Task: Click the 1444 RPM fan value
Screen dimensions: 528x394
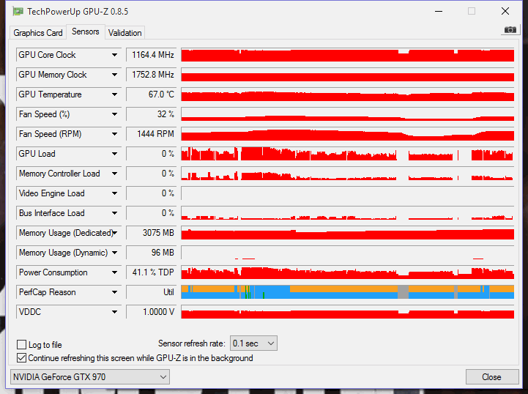Action: point(152,134)
